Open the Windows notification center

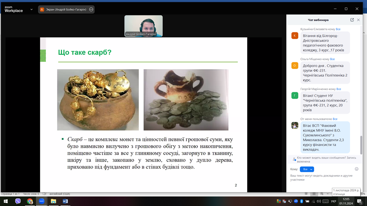(x=359, y=201)
